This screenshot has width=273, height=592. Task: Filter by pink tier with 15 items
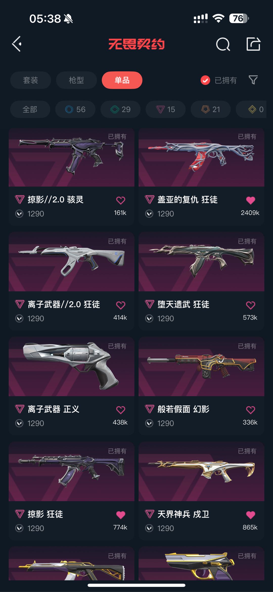coord(166,109)
